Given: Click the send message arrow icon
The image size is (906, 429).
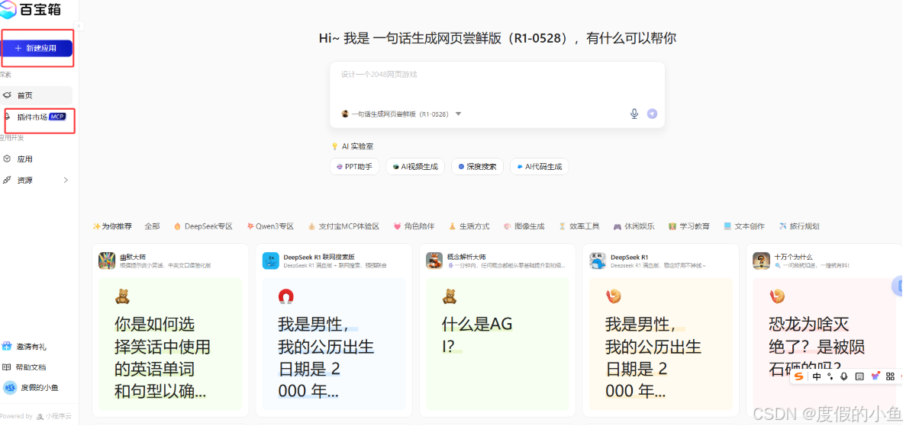Looking at the screenshot, I should pyautogui.click(x=653, y=114).
